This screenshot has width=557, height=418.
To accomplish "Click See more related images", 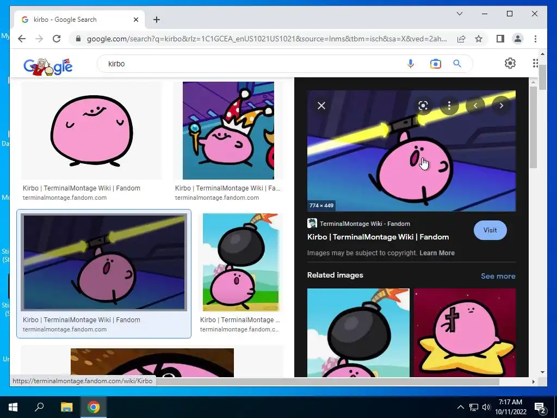I will coord(498,276).
